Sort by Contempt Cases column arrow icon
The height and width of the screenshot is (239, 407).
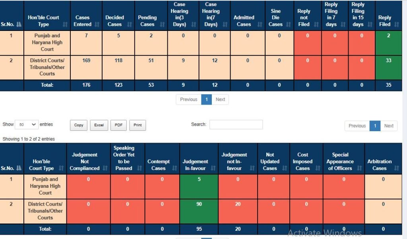[173, 168]
